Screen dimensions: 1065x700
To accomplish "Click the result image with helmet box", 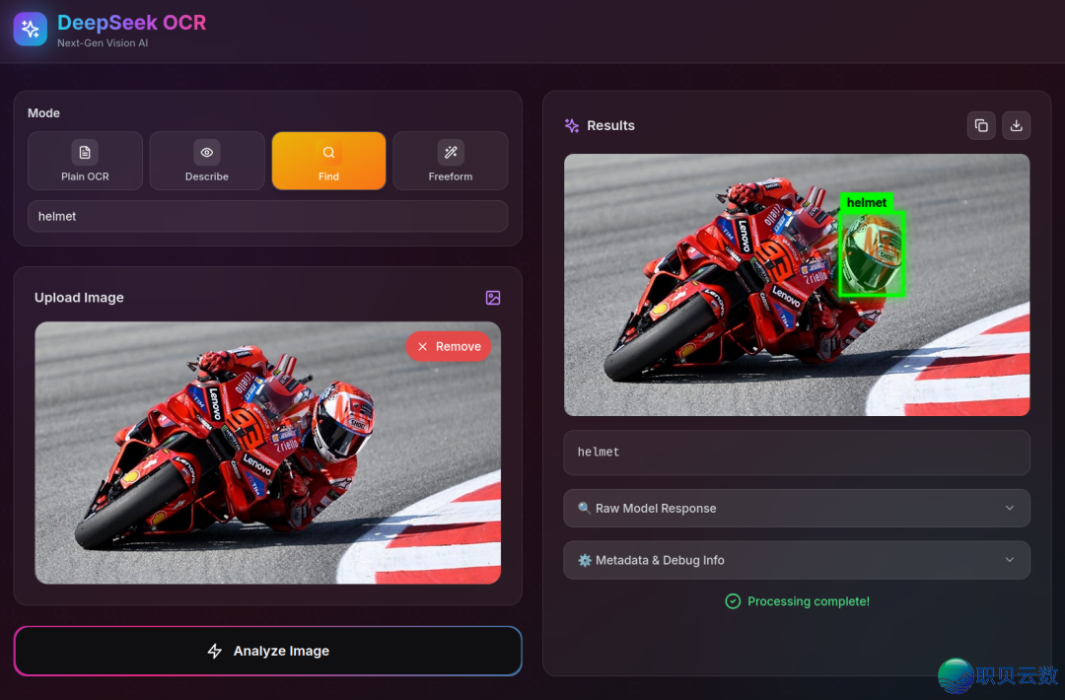I will coord(797,285).
